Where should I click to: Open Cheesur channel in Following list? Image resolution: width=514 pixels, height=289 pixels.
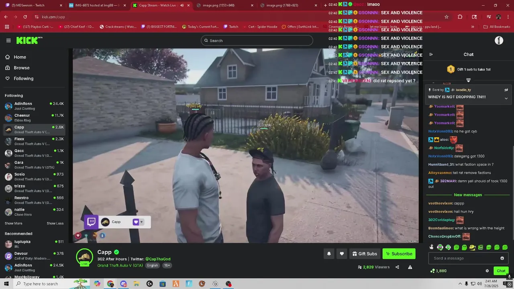[34, 118]
